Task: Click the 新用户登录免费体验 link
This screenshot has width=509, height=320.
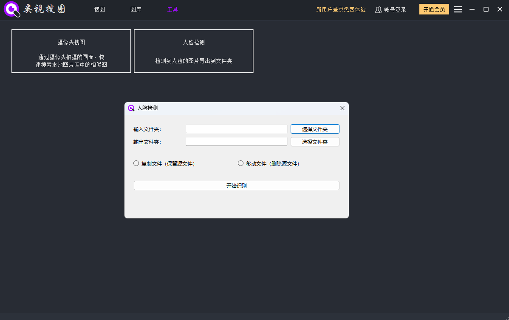Action: pyautogui.click(x=341, y=9)
